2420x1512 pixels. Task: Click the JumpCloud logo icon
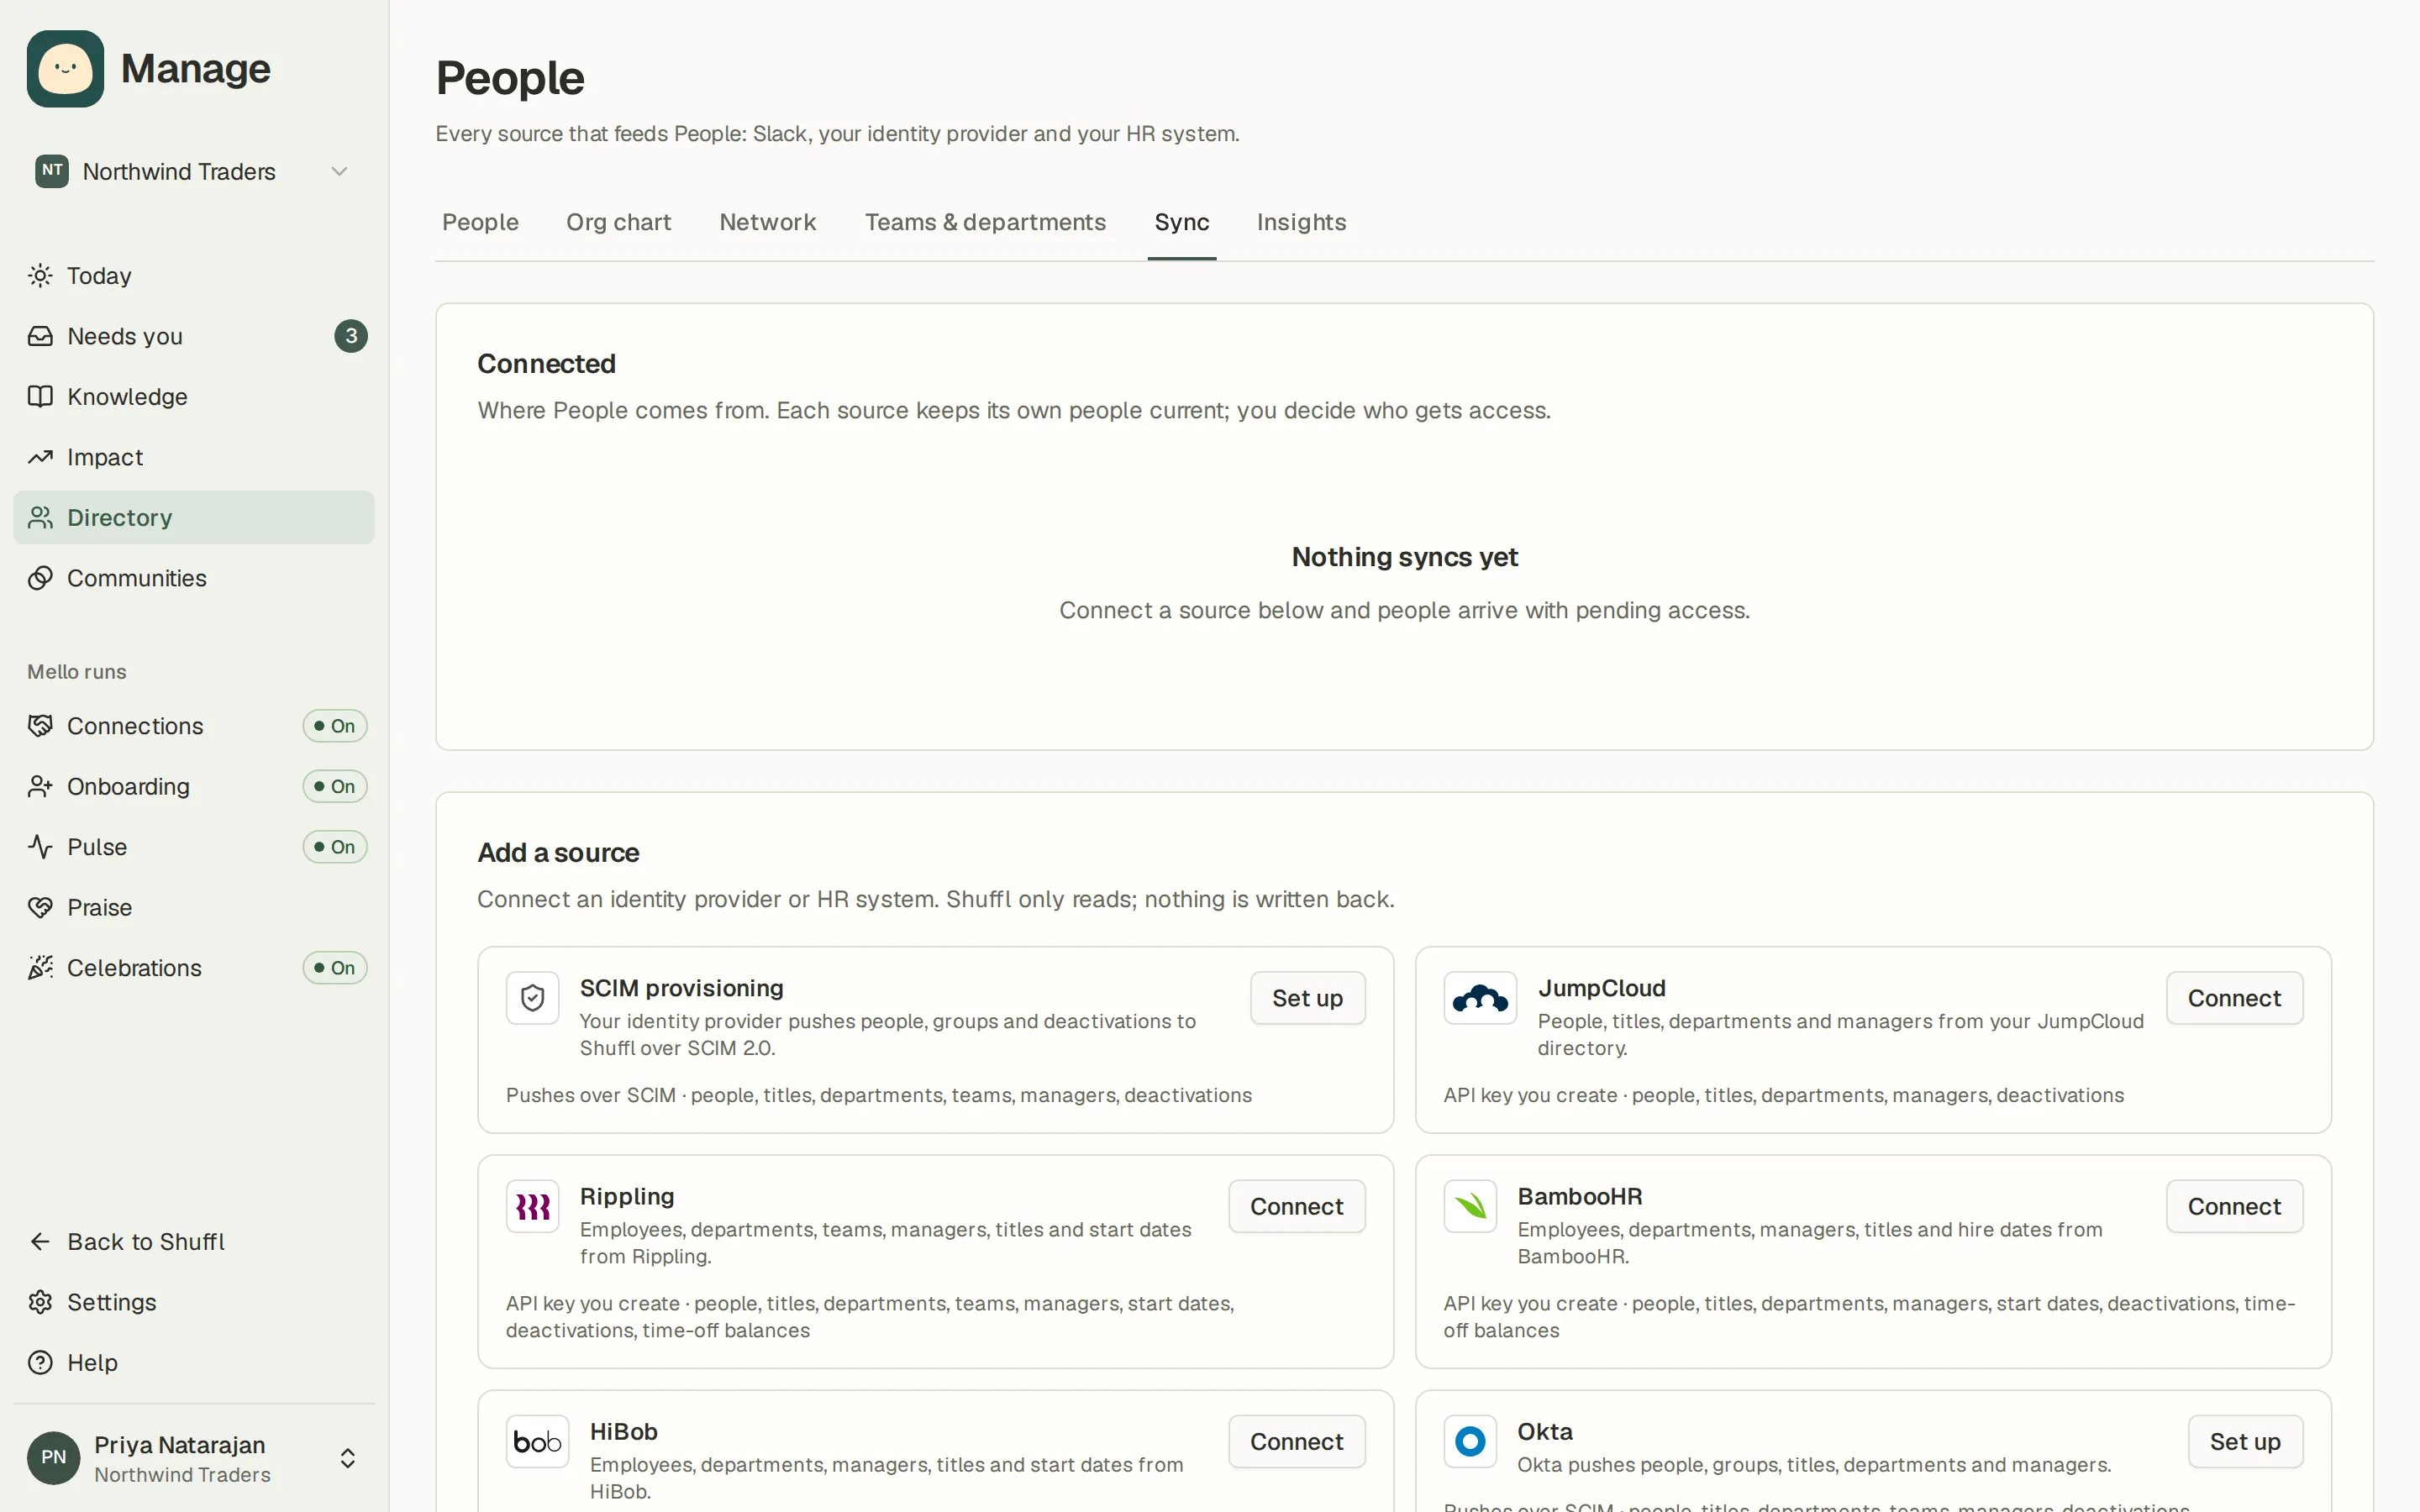(x=1480, y=998)
